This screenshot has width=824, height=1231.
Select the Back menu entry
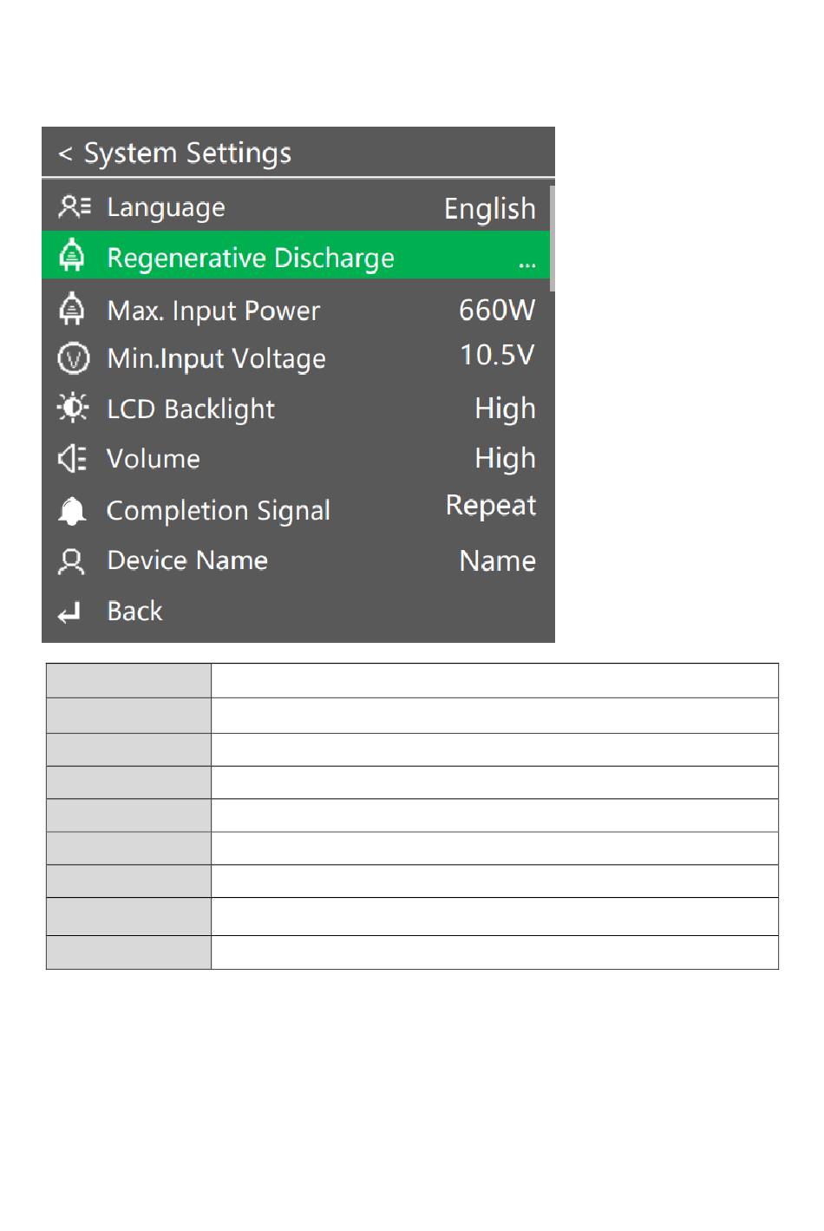[296, 611]
